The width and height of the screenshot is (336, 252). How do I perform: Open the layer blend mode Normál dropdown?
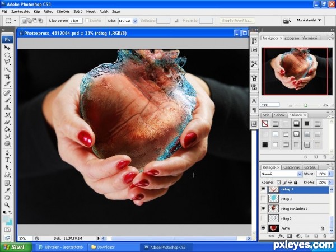[x=281, y=174]
